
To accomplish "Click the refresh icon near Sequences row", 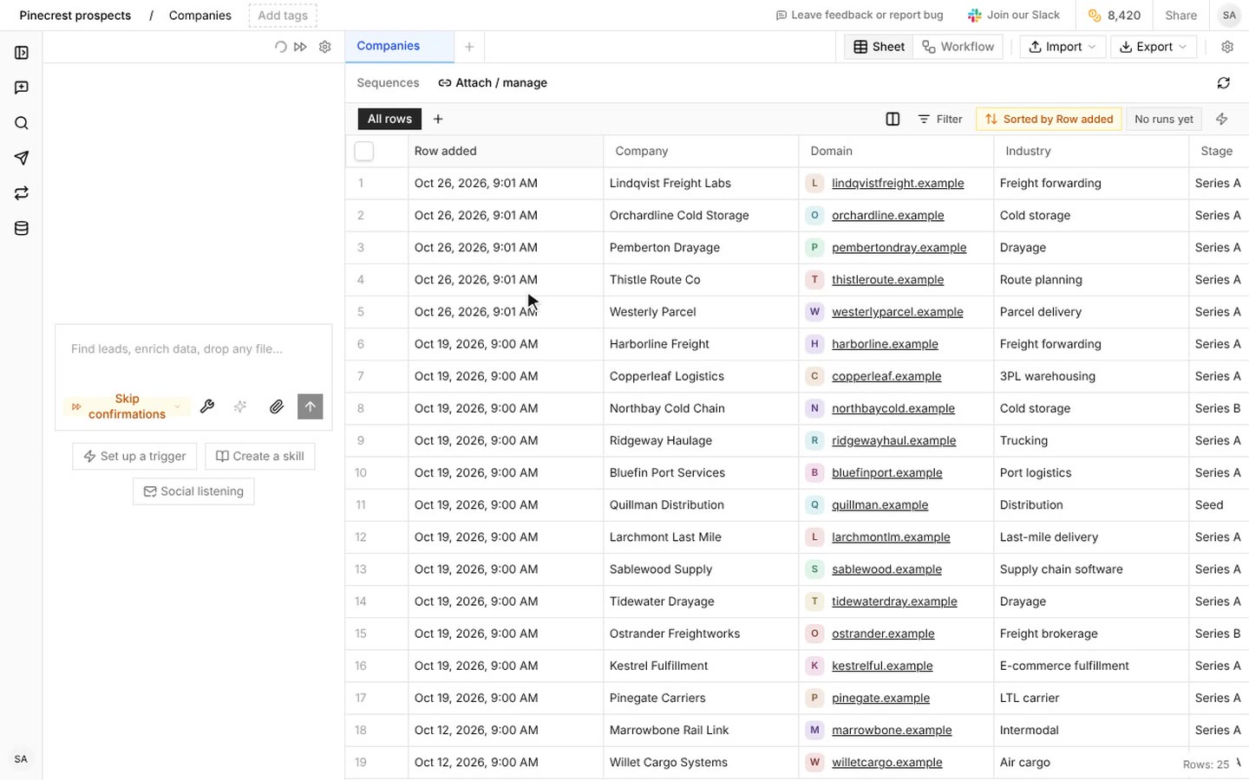I will pyautogui.click(x=1223, y=83).
